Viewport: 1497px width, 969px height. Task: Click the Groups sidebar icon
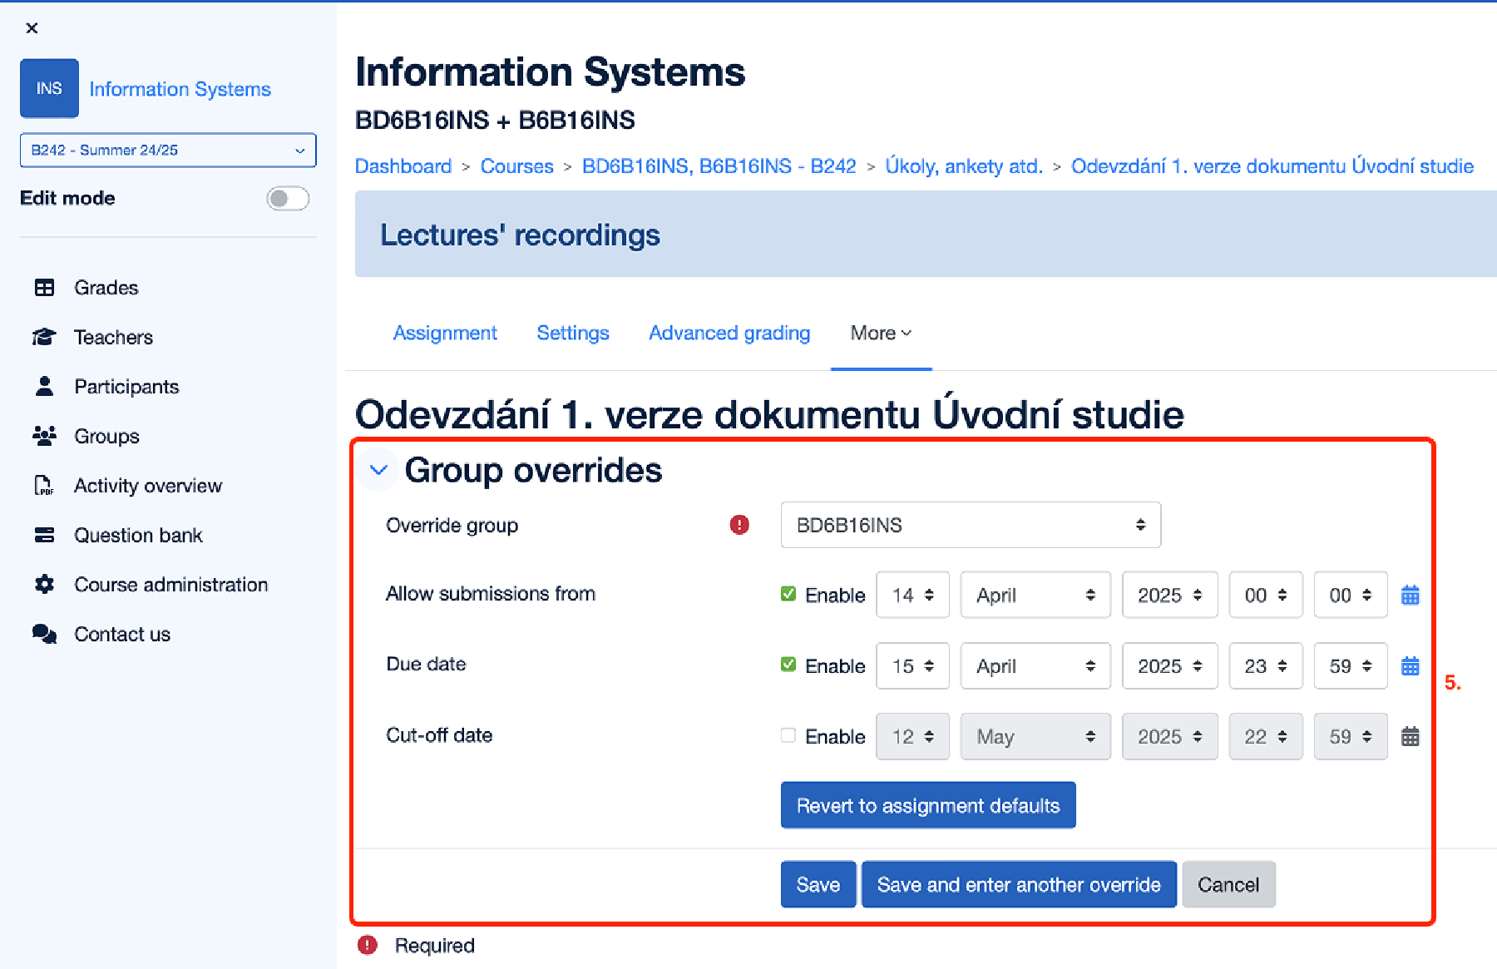tap(44, 435)
